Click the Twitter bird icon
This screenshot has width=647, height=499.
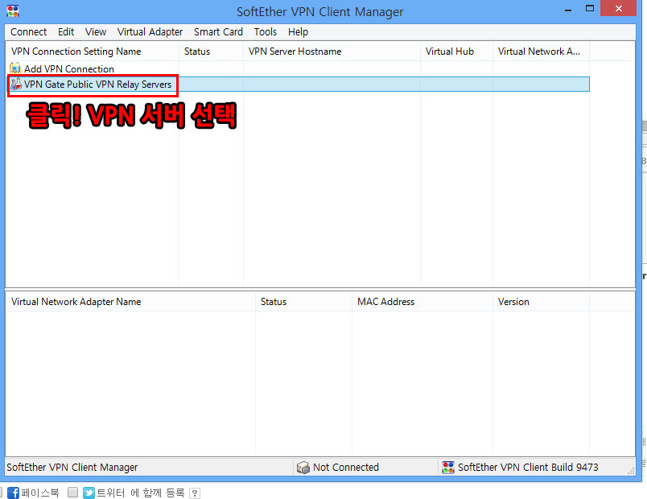point(89,493)
